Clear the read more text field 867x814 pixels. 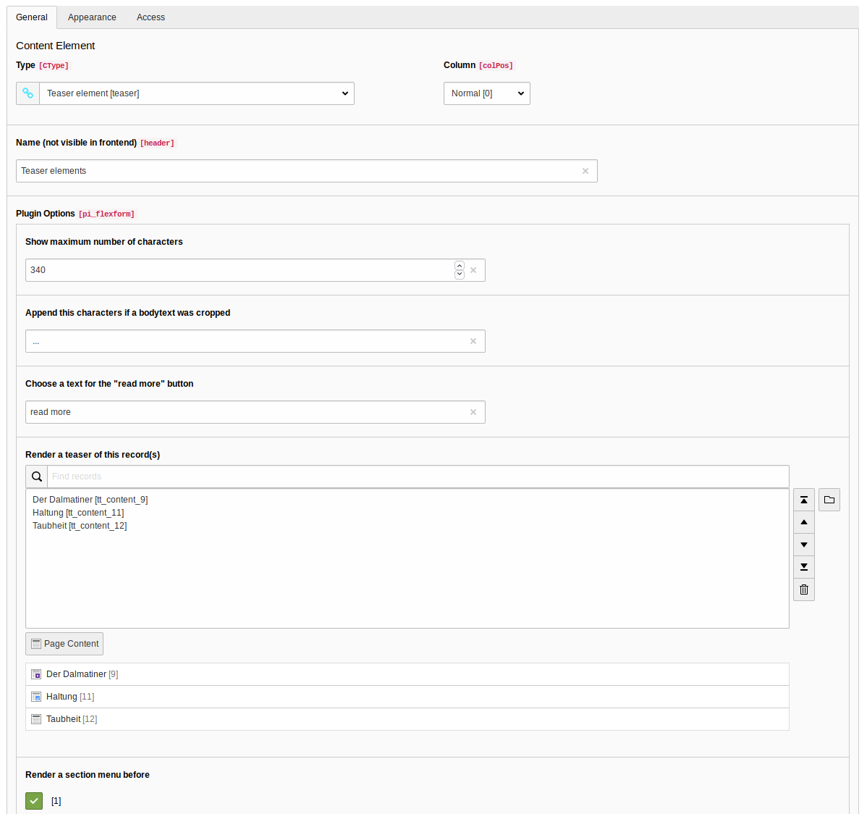pyautogui.click(x=473, y=412)
